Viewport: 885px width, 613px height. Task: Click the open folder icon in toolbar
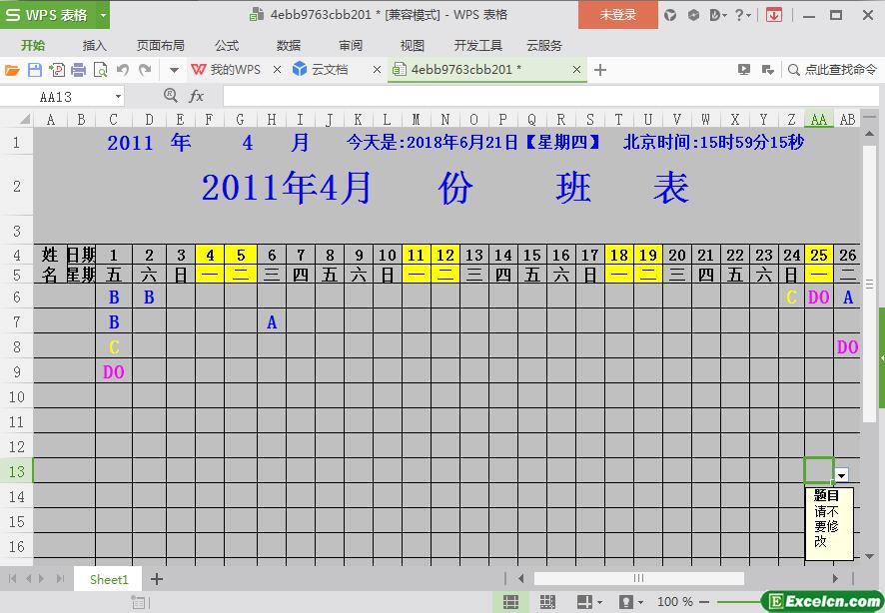(12, 70)
